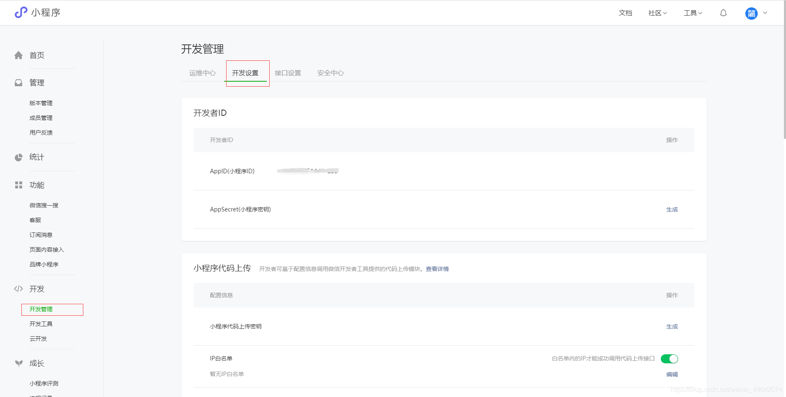The height and width of the screenshot is (397, 786).
Task: Click the 成长 sprout icon
Action: (x=18, y=363)
